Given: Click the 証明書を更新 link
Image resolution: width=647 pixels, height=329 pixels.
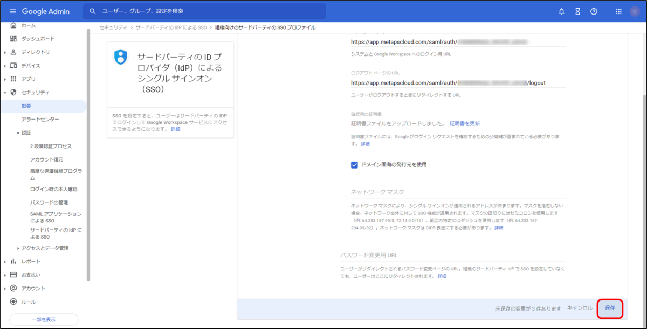Looking at the screenshot, I should 465,123.
